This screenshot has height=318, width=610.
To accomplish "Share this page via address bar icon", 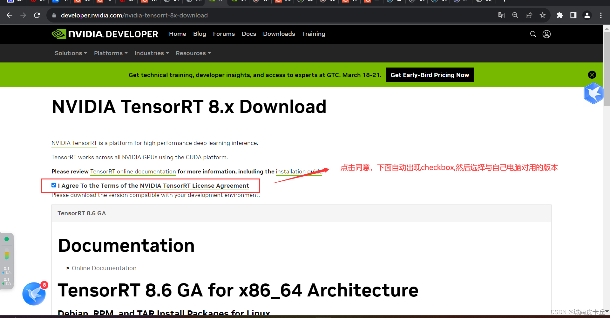I will coord(529,15).
